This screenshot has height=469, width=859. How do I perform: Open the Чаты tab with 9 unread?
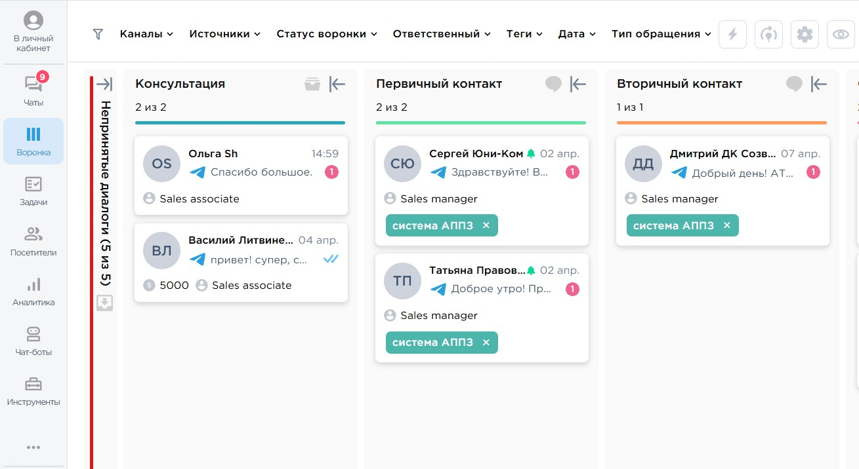33,90
